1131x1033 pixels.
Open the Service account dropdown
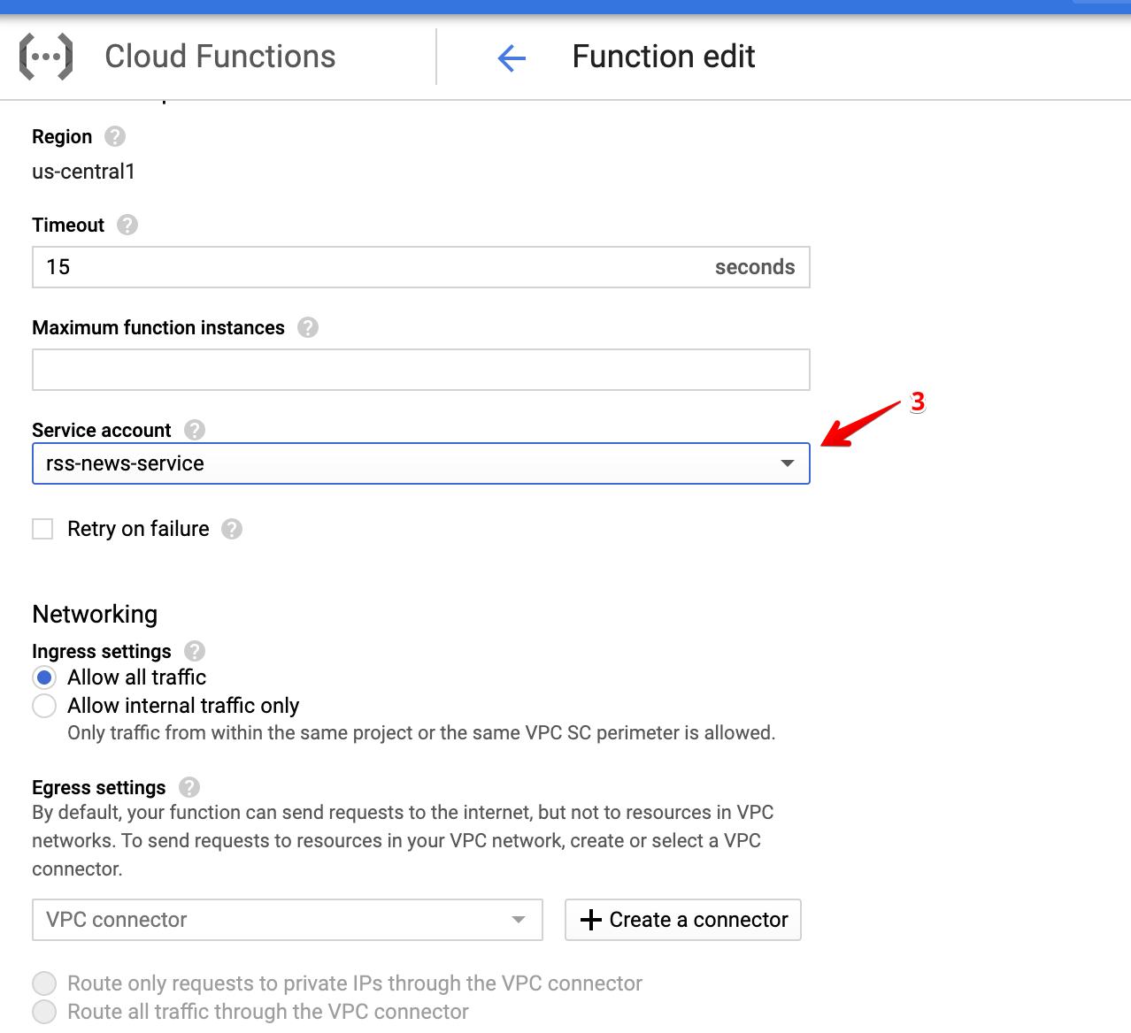421,463
